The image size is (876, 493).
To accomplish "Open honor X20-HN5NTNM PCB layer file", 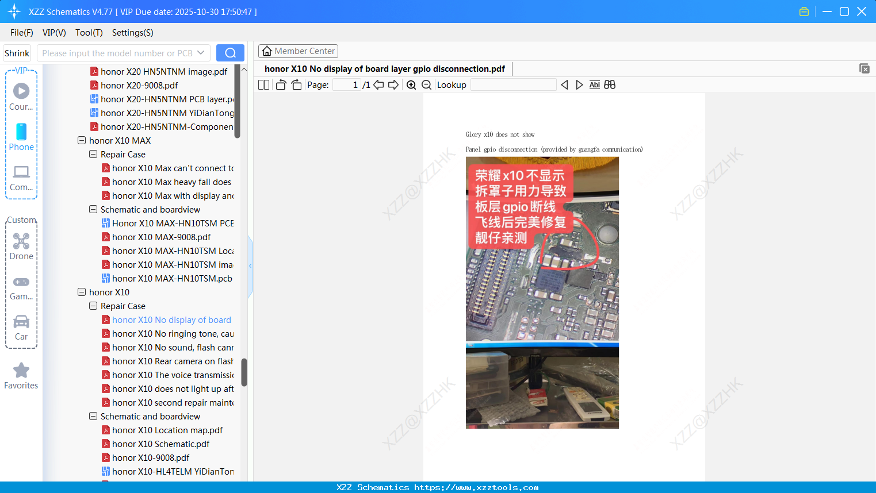I will 162,99.
